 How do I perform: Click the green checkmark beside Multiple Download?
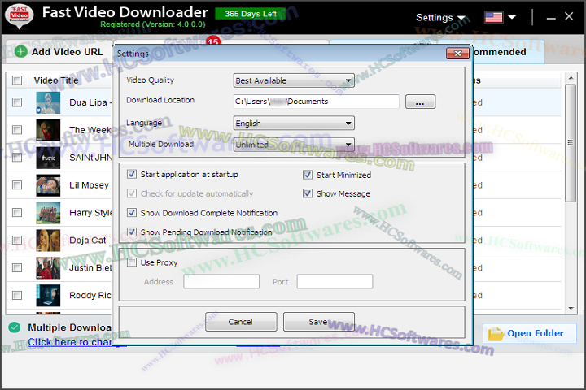click(15, 327)
